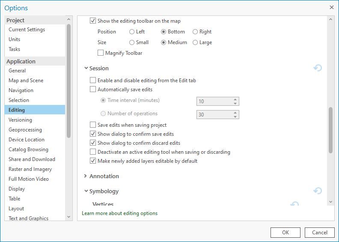Click the category list scroll down arrow

click(68, 217)
